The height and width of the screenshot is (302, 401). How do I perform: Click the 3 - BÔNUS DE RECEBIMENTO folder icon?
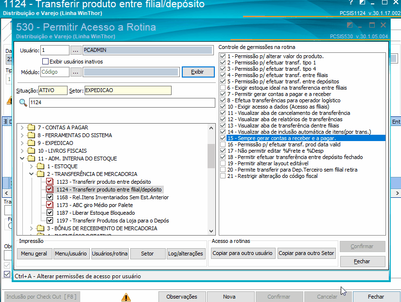[40, 228]
